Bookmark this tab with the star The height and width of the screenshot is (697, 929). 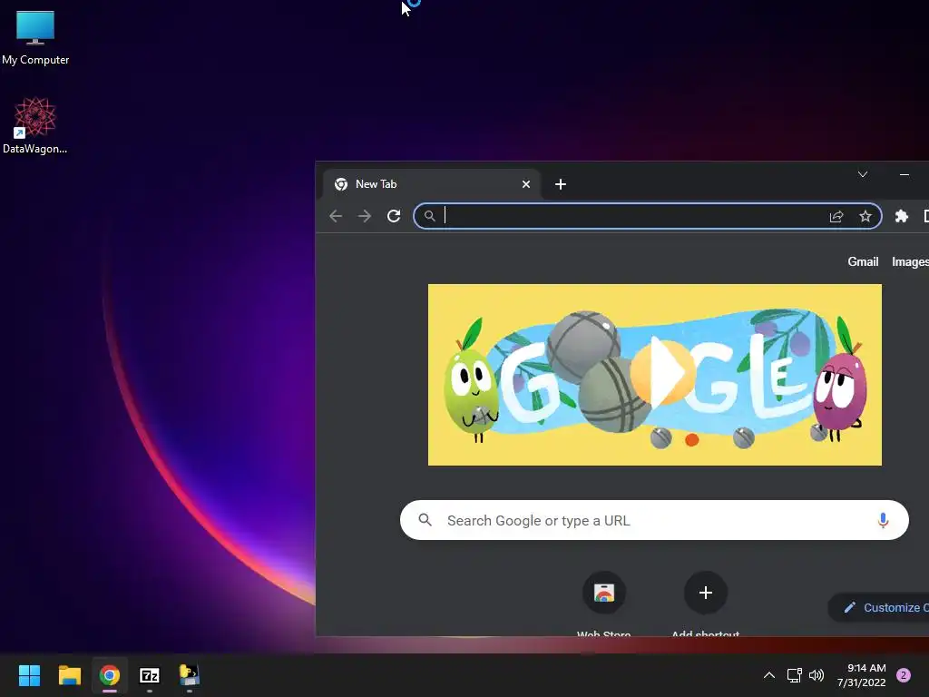pyautogui.click(x=865, y=216)
